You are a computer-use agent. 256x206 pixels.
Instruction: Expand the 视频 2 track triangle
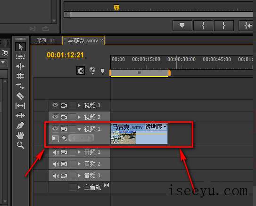(79, 117)
